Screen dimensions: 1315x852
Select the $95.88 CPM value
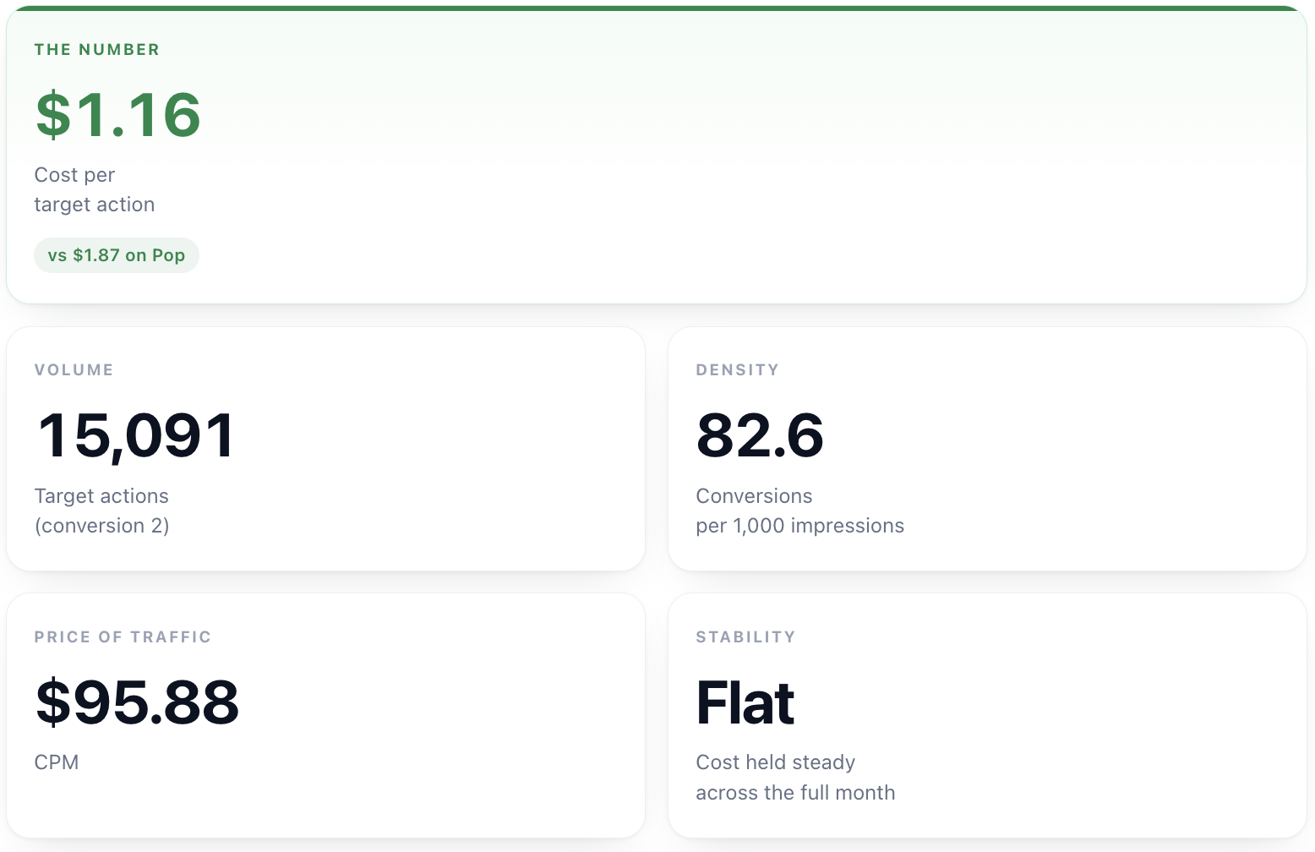(x=138, y=702)
